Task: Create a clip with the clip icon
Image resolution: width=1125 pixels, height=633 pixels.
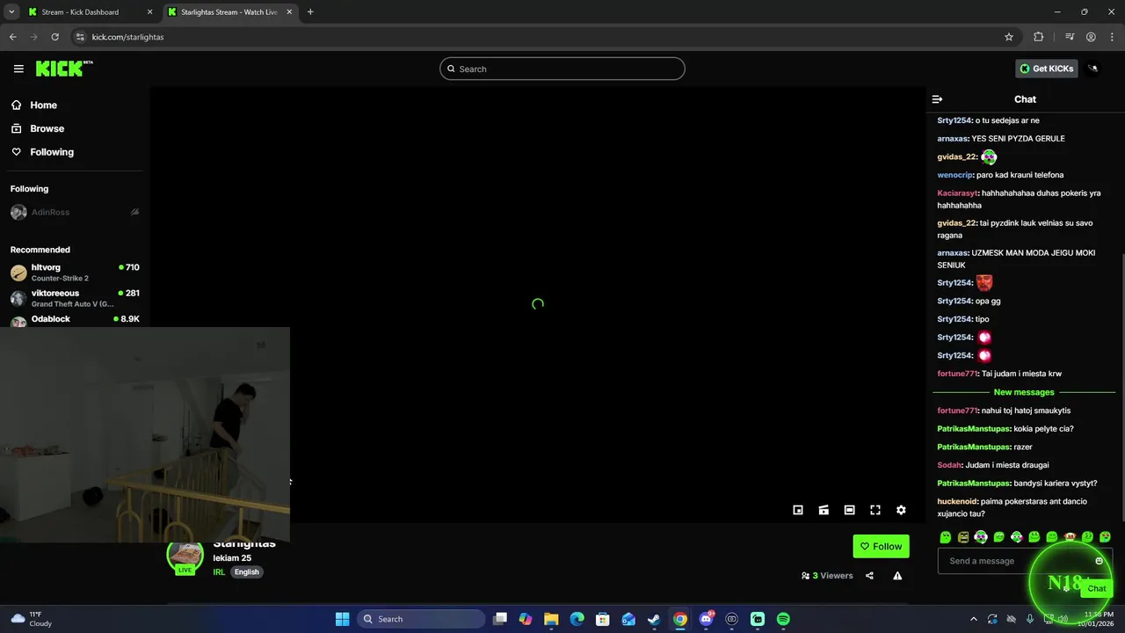Action: (824, 510)
